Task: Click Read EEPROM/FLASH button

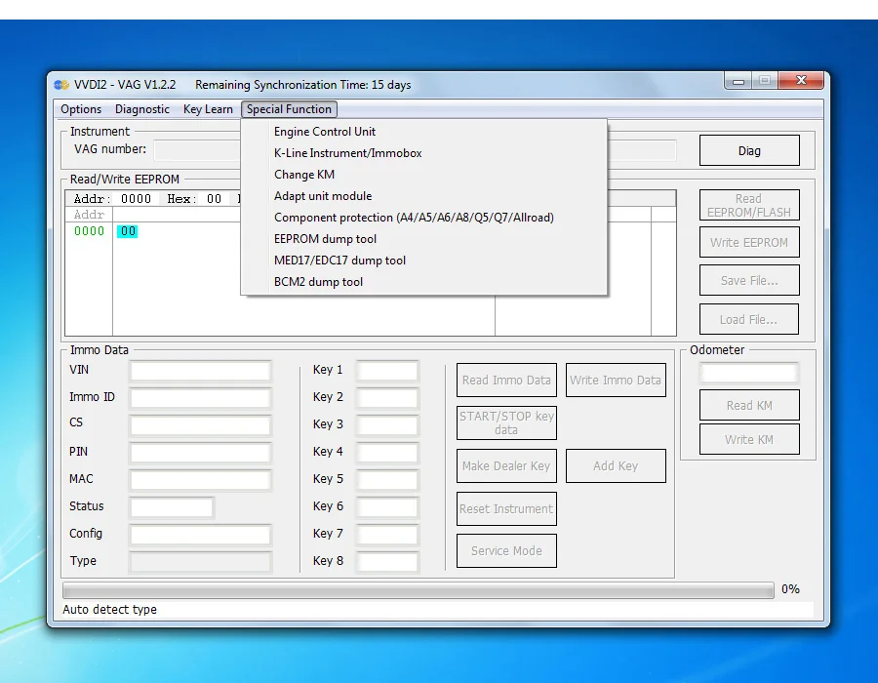Action: pyautogui.click(x=749, y=206)
